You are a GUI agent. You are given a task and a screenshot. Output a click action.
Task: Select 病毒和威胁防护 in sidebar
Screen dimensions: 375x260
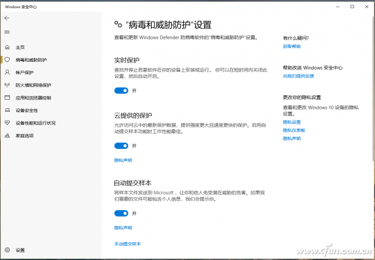coord(31,60)
